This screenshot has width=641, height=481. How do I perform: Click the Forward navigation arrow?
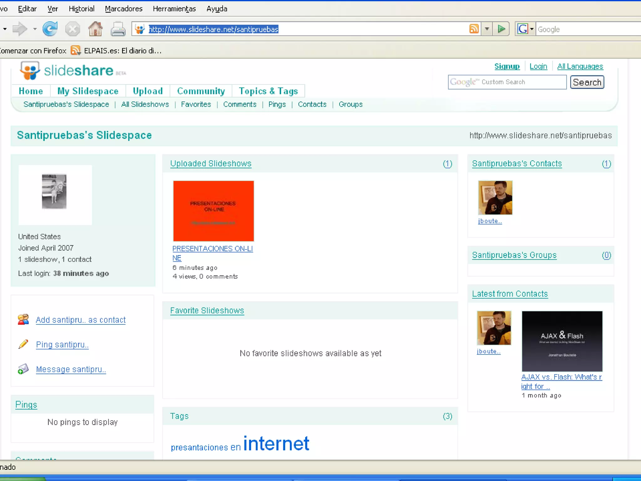point(20,29)
